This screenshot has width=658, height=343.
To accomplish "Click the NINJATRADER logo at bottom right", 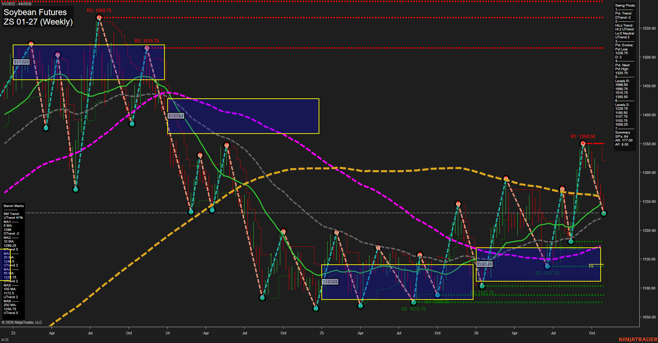I will (638, 340).
